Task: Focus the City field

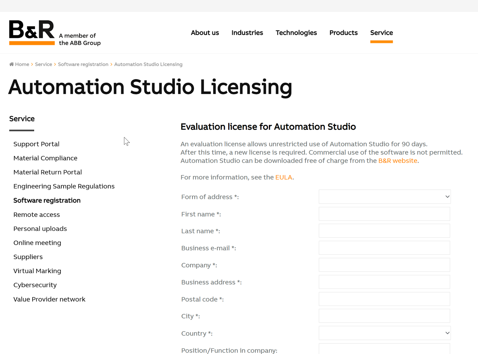Action: [384, 316]
